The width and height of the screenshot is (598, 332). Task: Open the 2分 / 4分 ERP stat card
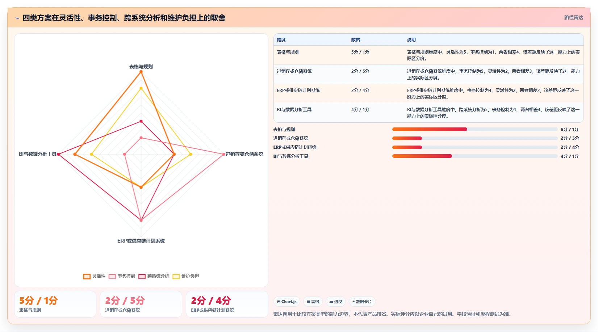227,304
